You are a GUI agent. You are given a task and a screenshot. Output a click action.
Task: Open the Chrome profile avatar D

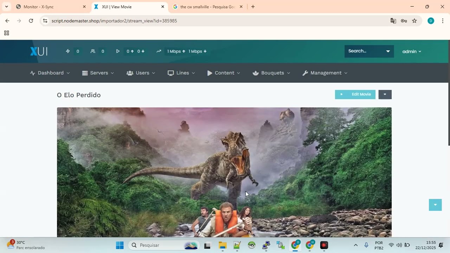tap(431, 21)
